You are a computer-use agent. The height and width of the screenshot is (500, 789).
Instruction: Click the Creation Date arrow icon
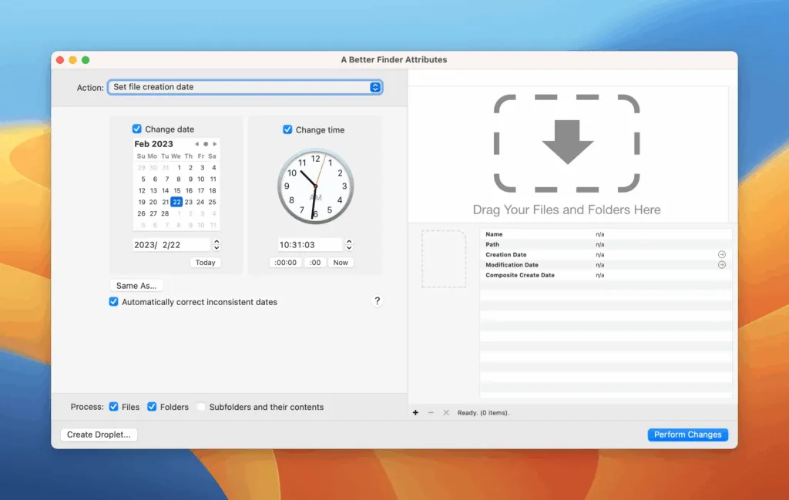pyautogui.click(x=722, y=254)
